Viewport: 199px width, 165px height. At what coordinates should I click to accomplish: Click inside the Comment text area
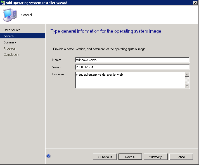(130, 80)
